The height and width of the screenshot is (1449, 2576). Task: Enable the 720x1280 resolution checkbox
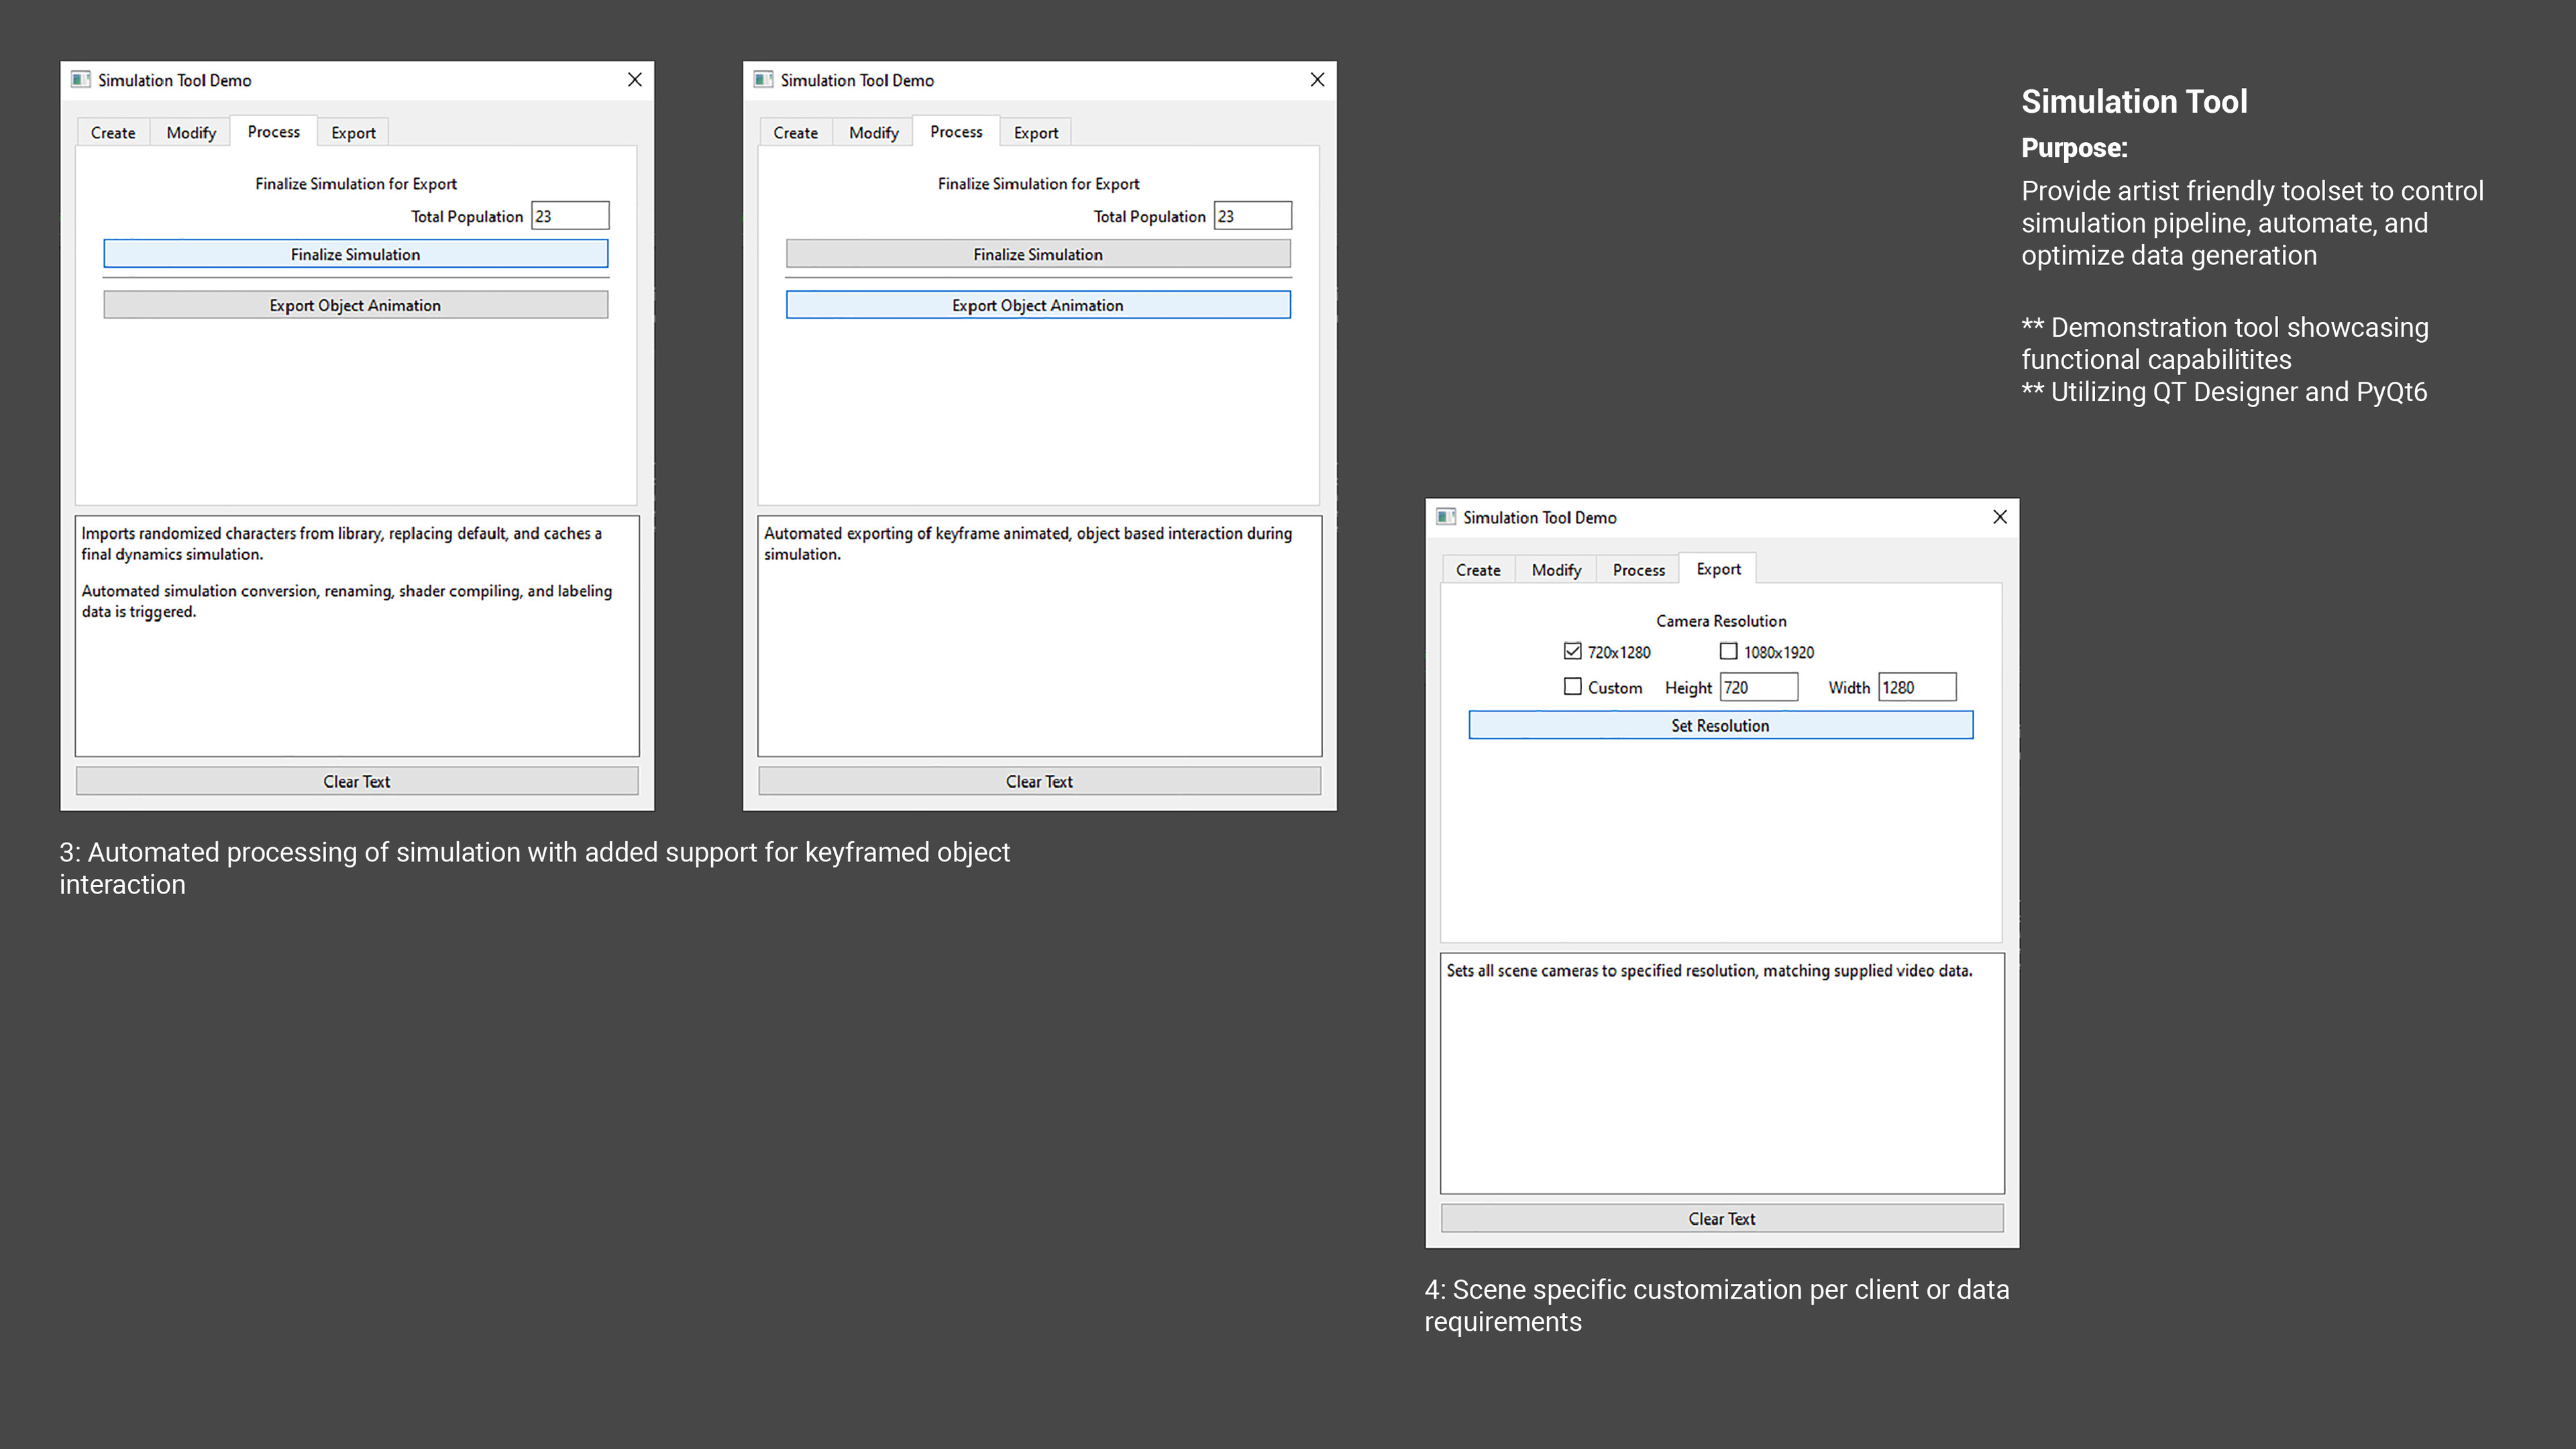point(1572,651)
